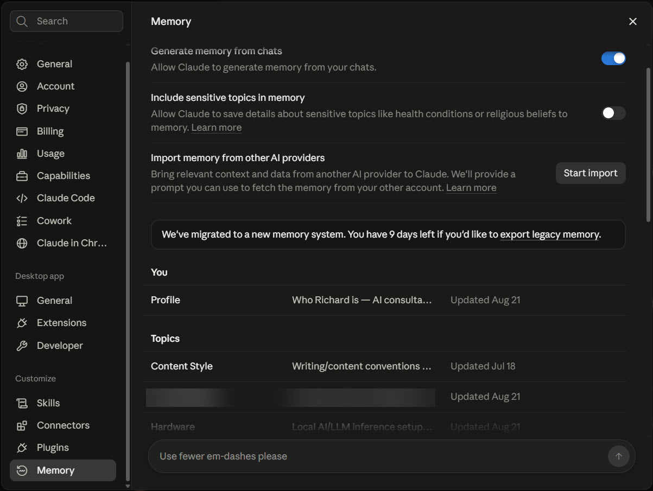Click the Memory clock icon
653x491 pixels.
click(x=22, y=470)
